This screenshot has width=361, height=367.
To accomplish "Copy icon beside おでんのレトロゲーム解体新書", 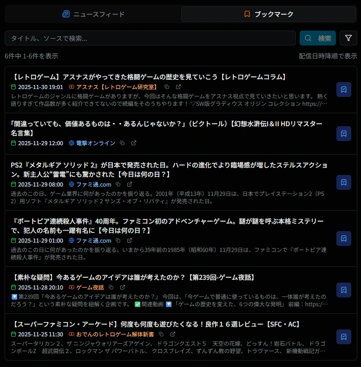I will (x=161, y=334).
